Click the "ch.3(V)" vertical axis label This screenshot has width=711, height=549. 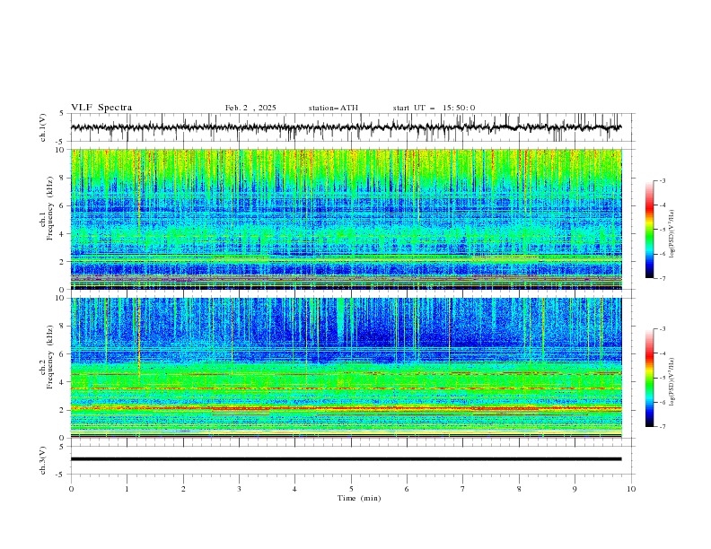(43, 460)
